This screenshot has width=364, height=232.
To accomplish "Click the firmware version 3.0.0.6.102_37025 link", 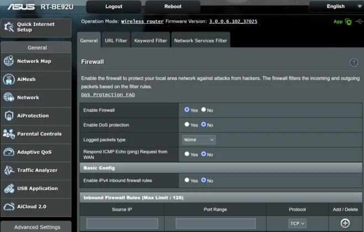I will 233,22.
